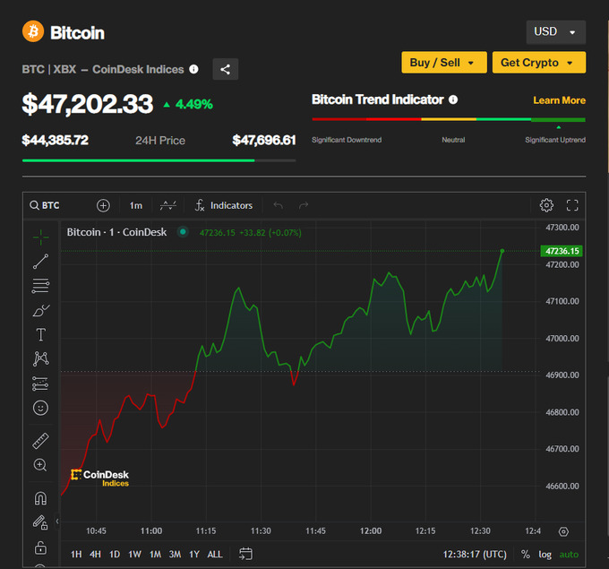The height and width of the screenshot is (569, 609).
Task: Click the 12:38:17 (UTC) timezone selector
Action: point(475,555)
